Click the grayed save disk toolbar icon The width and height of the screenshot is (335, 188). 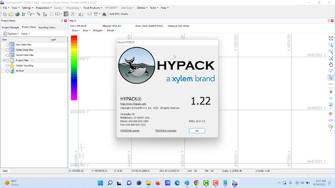[5, 14]
